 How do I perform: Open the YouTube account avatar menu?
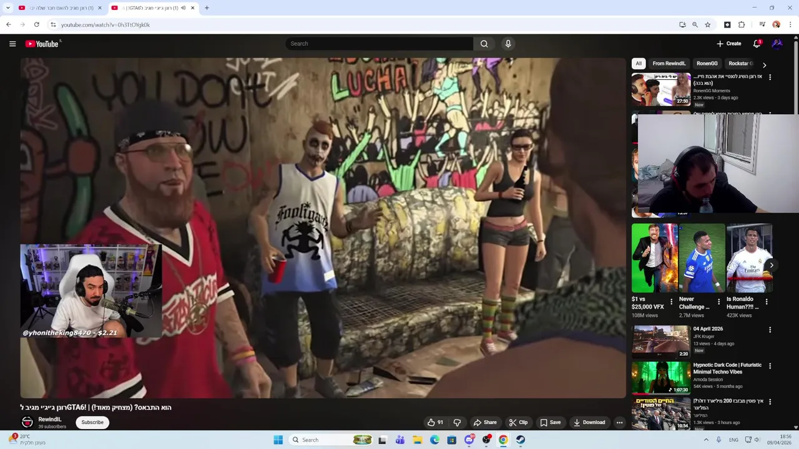coord(777,44)
